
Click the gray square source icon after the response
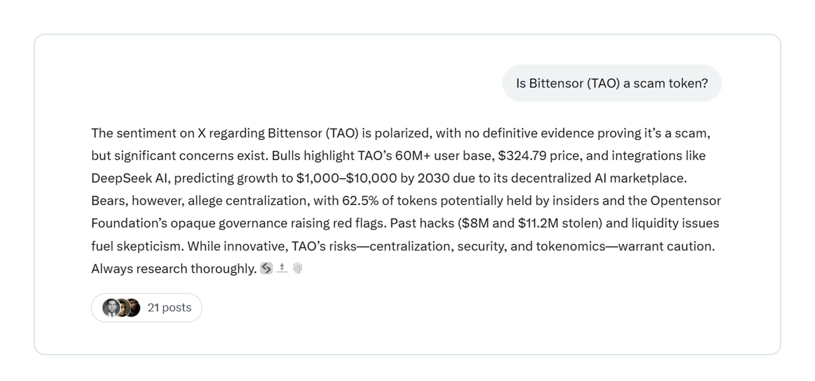coord(266,269)
